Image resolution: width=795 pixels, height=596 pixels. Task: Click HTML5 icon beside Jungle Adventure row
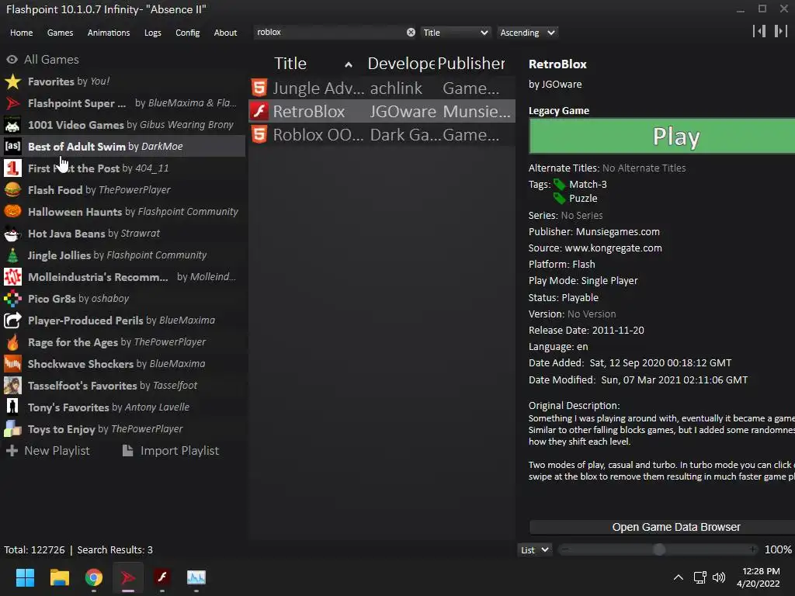click(x=259, y=88)
